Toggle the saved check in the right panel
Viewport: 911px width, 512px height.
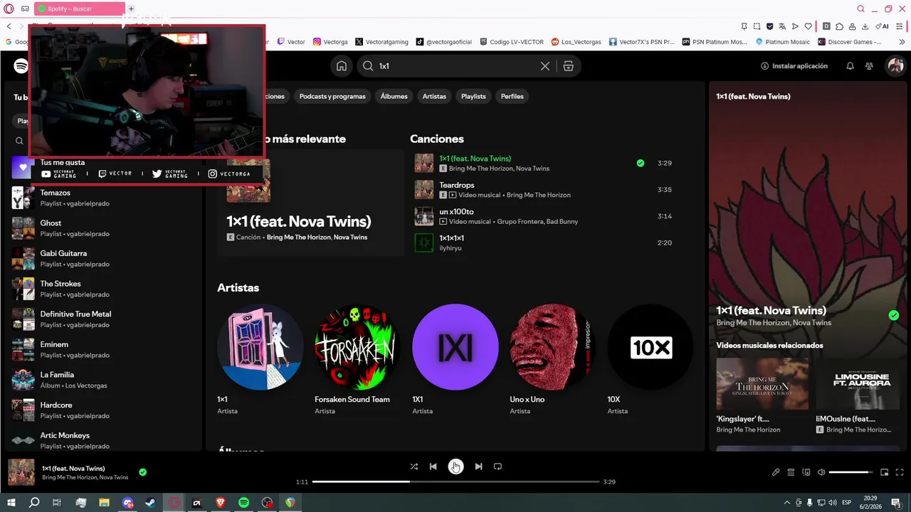pos(894,316)
